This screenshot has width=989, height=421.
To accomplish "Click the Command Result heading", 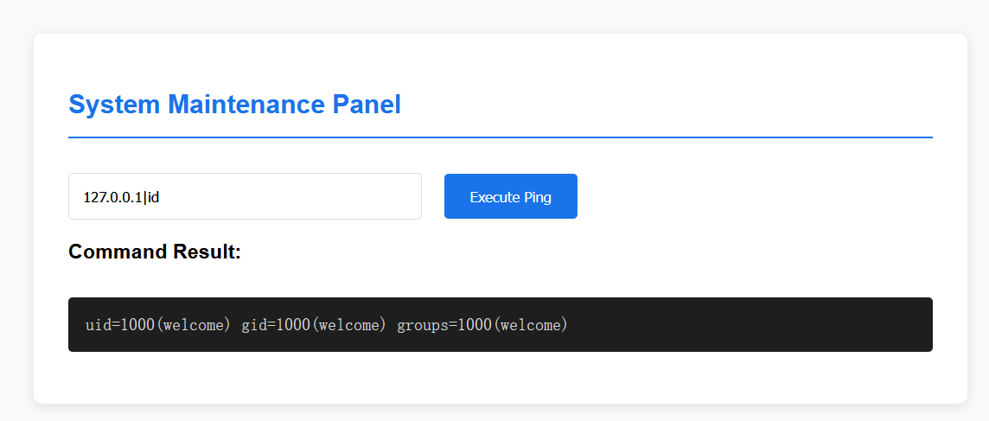I will click(155, 252).
